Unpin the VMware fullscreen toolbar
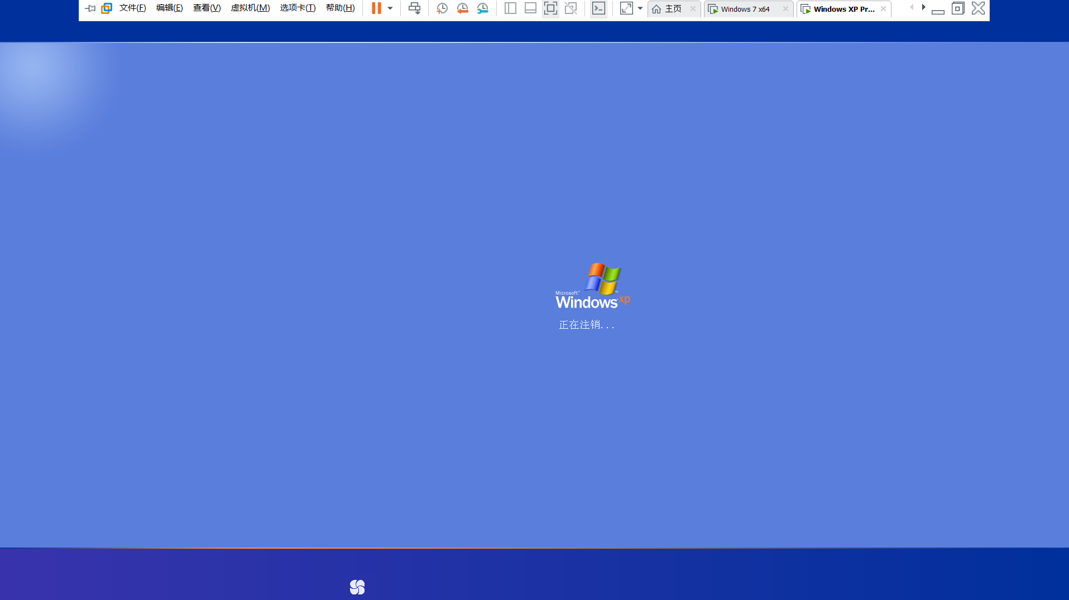The height and width of the screenshot is (600, 1069). pyautogui.click(x=90, y=8)
